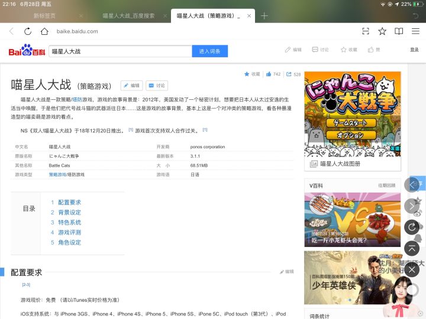Toggle 收藏 favorite beside the thumbs-up count
426x319 pixels.
click(x=252, y=74)
